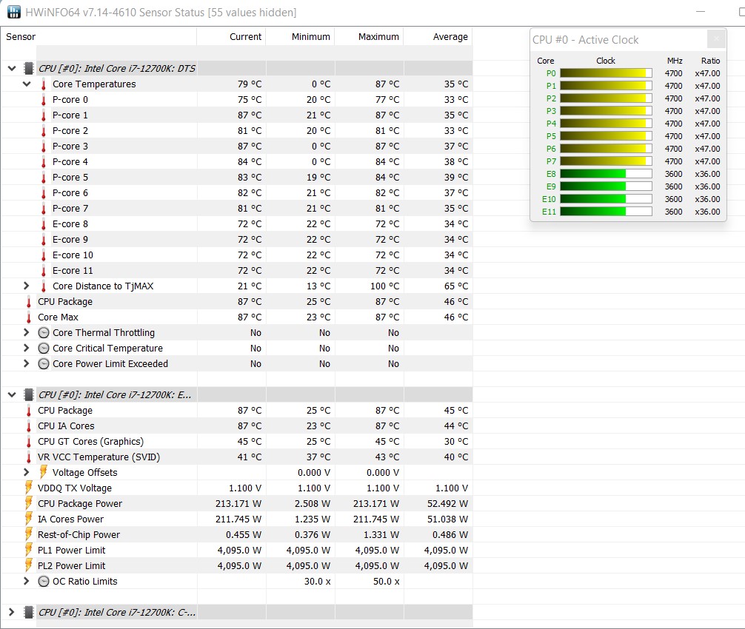Expand the OC Ratio Limits row
745x629 pixels.
tap(27, 581)
